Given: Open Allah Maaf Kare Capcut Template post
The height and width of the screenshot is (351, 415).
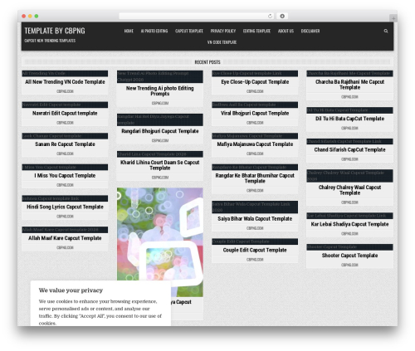Looking at the screenshot, I should 65,238.
